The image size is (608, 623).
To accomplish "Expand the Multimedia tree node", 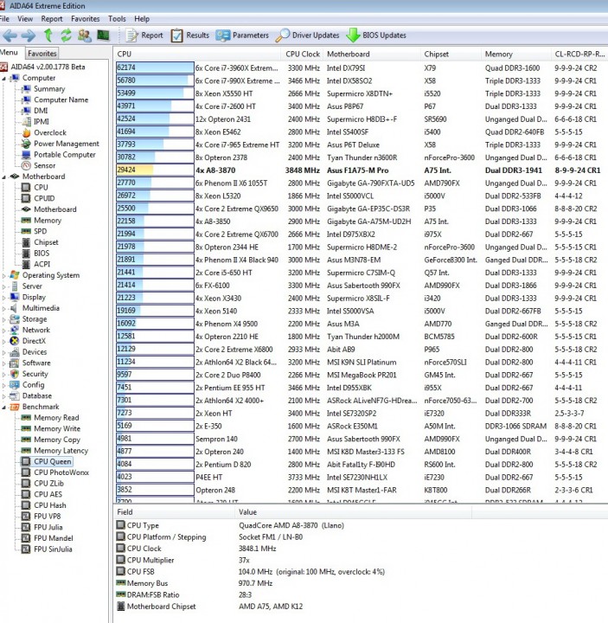I will point(4,308).
